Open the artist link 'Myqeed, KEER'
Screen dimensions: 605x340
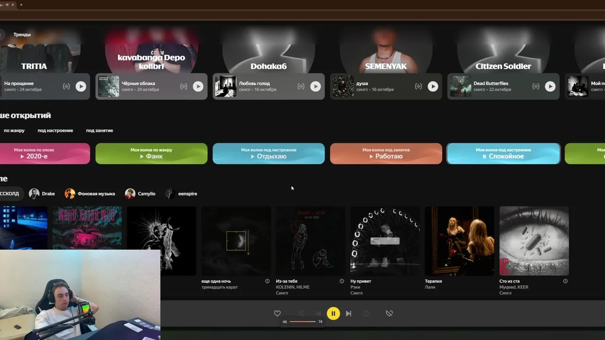[x=514, y=287]
